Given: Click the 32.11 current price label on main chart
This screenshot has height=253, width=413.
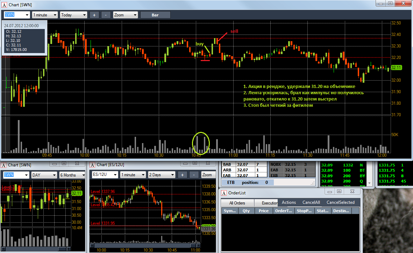Looking at the screenshot, I should pos(396,67).
